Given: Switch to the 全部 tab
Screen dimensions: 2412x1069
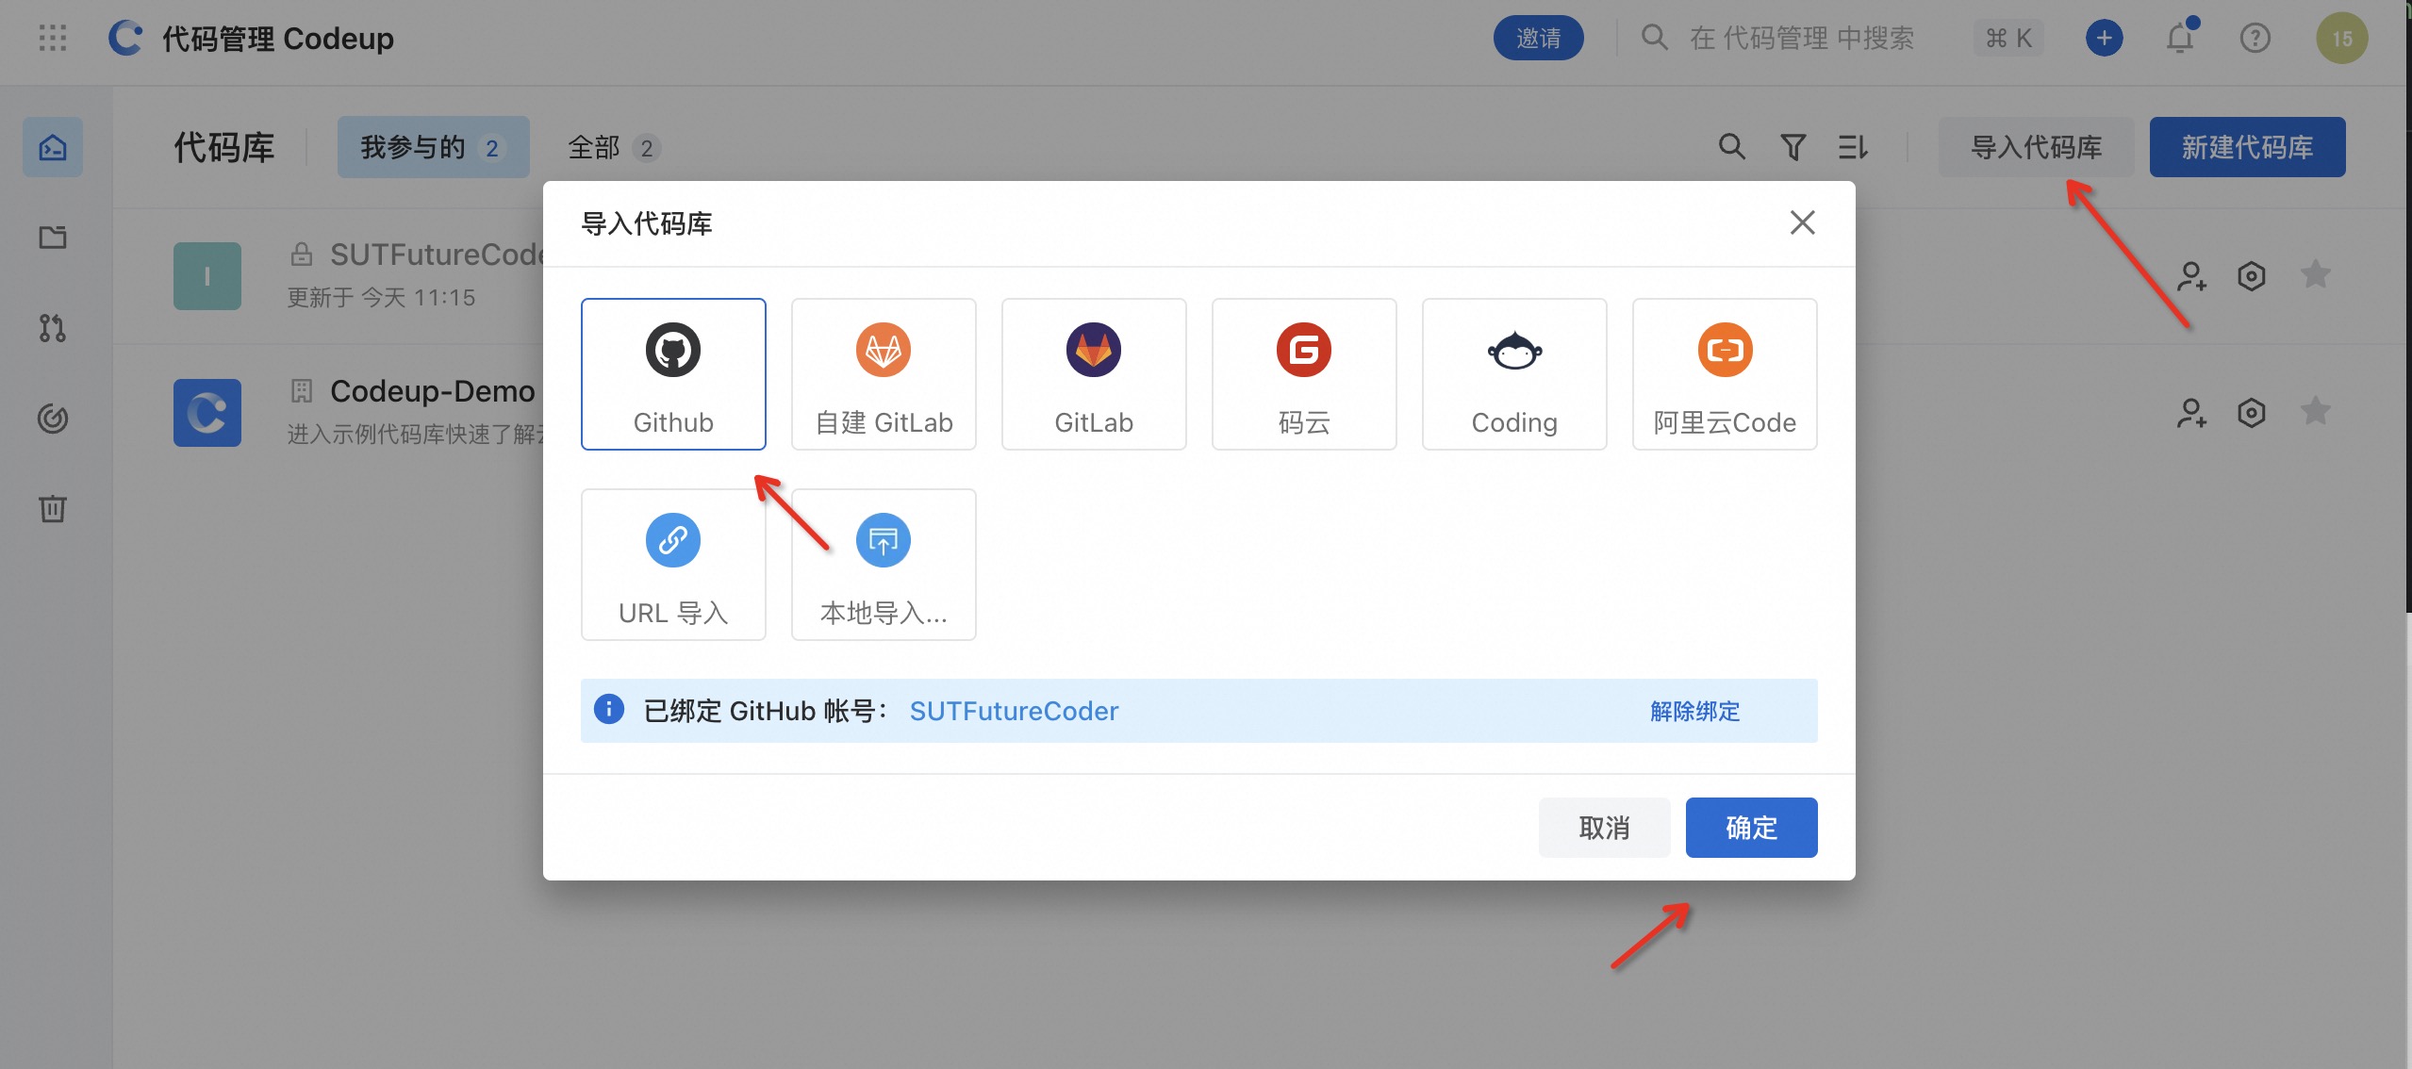Looking at the screenshot, I should (614, 148).
